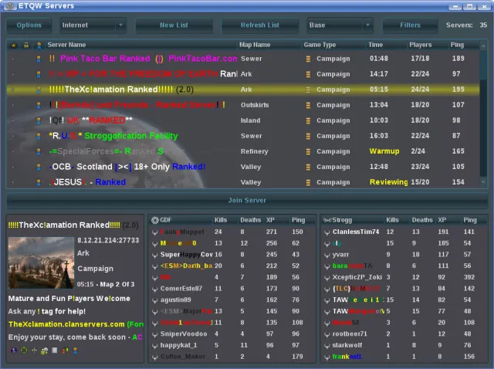Click the class icon beside player rootbeer71
This screenshot has height=369, width=494.
[327, 334]
